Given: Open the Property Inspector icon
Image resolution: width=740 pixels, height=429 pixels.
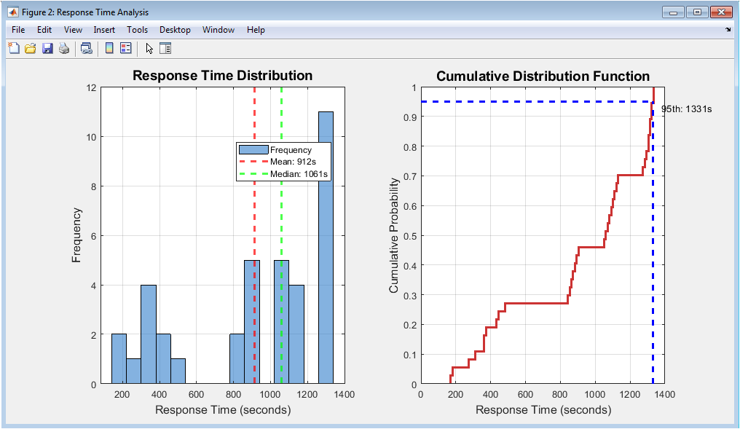Looking at the screenshot, I should [x=165, y=49].
